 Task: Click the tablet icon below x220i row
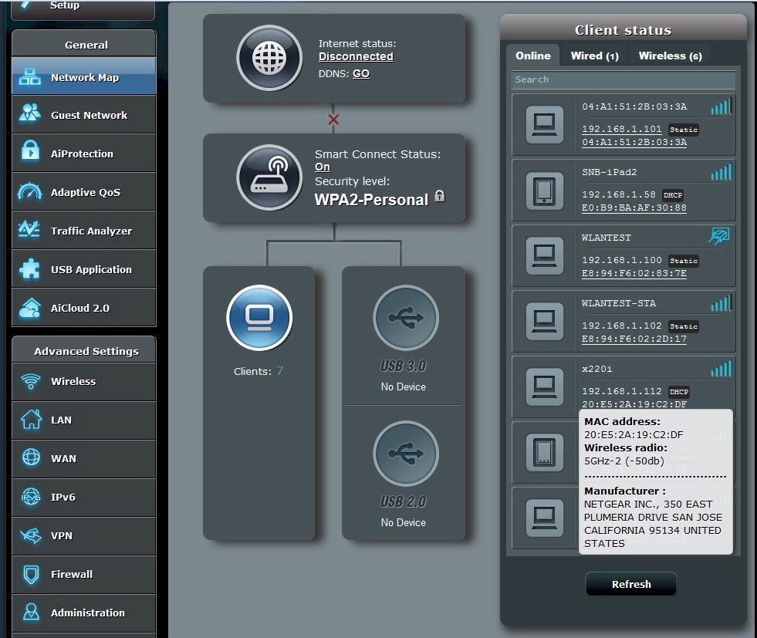click(x=545, y=453)
